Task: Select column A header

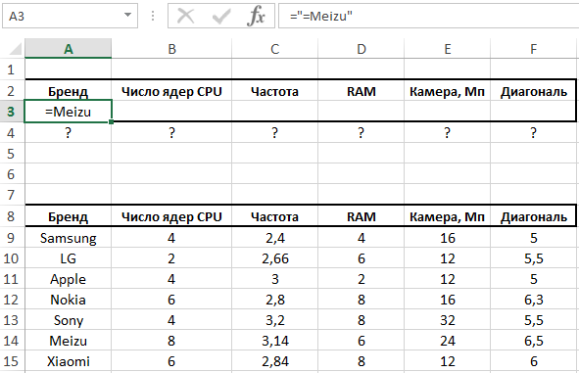Action: point(68,48)
